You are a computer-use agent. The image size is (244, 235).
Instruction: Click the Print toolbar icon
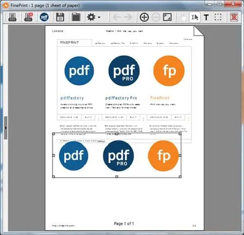point(12,17)
